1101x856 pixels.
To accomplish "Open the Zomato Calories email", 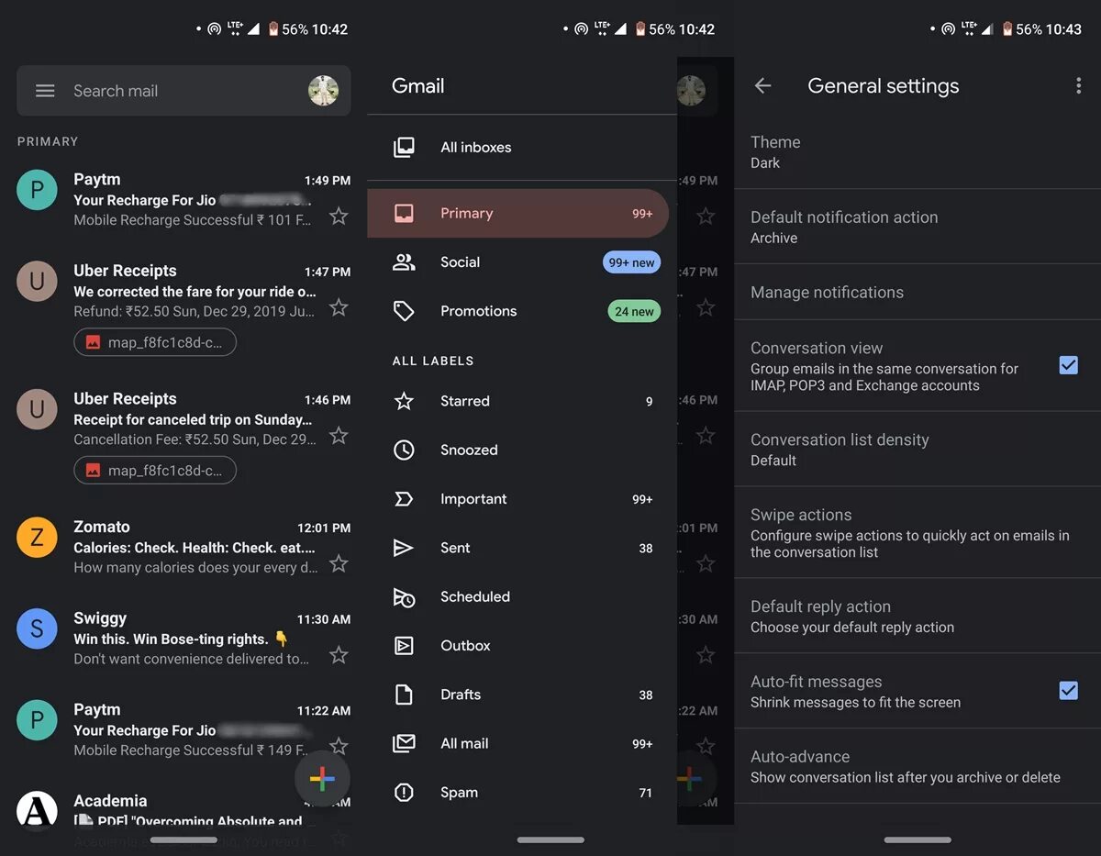I will 183,547.
